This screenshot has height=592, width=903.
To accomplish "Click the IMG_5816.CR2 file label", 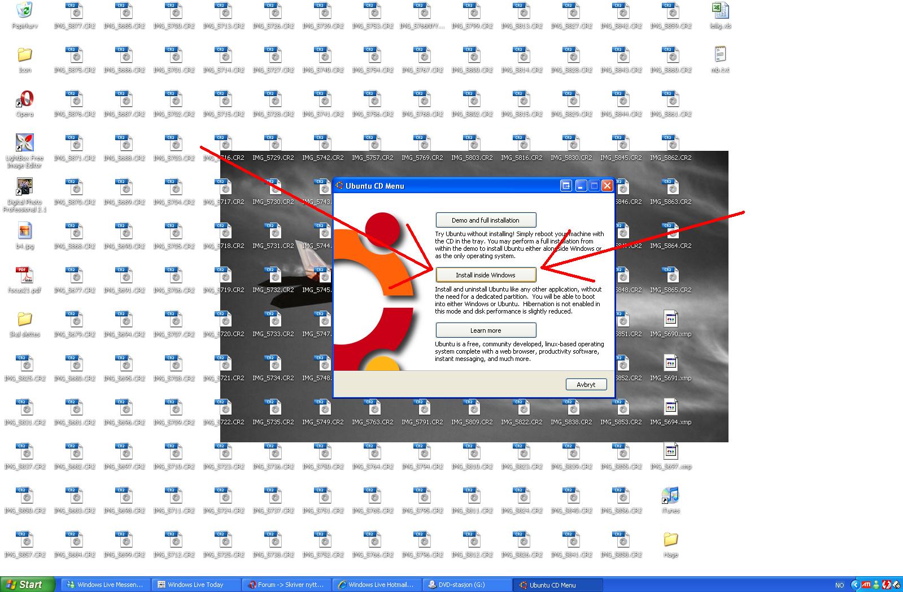I will pyautogui.click(x=522, y=158).
